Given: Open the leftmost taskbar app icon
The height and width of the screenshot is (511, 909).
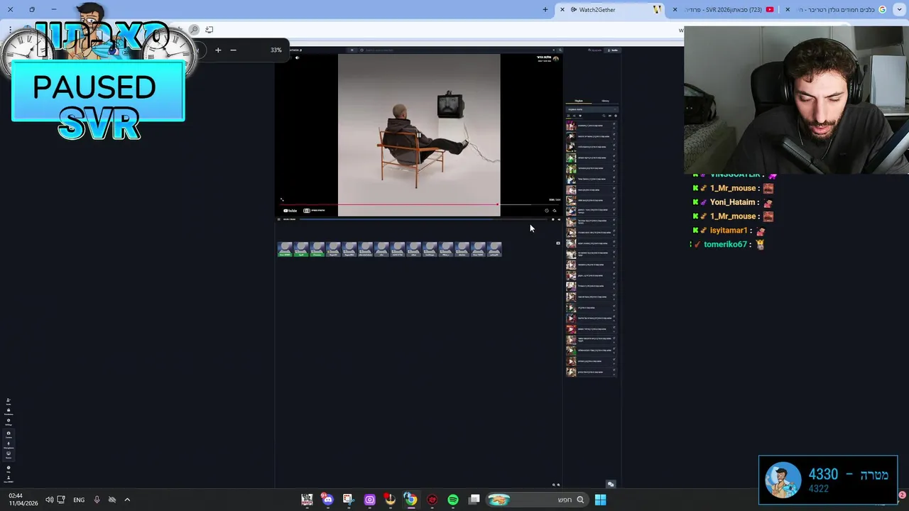Looking at the screenshot, I should click(x=307, y=500).
